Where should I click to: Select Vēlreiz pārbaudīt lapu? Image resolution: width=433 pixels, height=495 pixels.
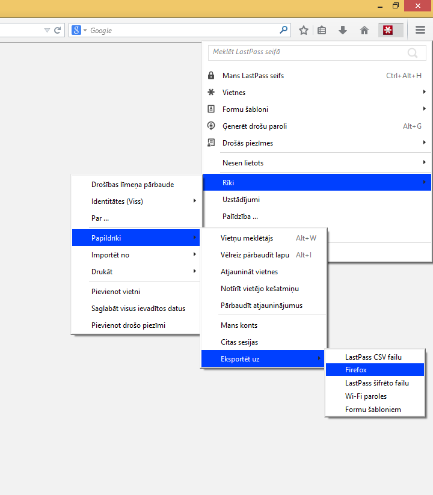[x=263, y=255]
